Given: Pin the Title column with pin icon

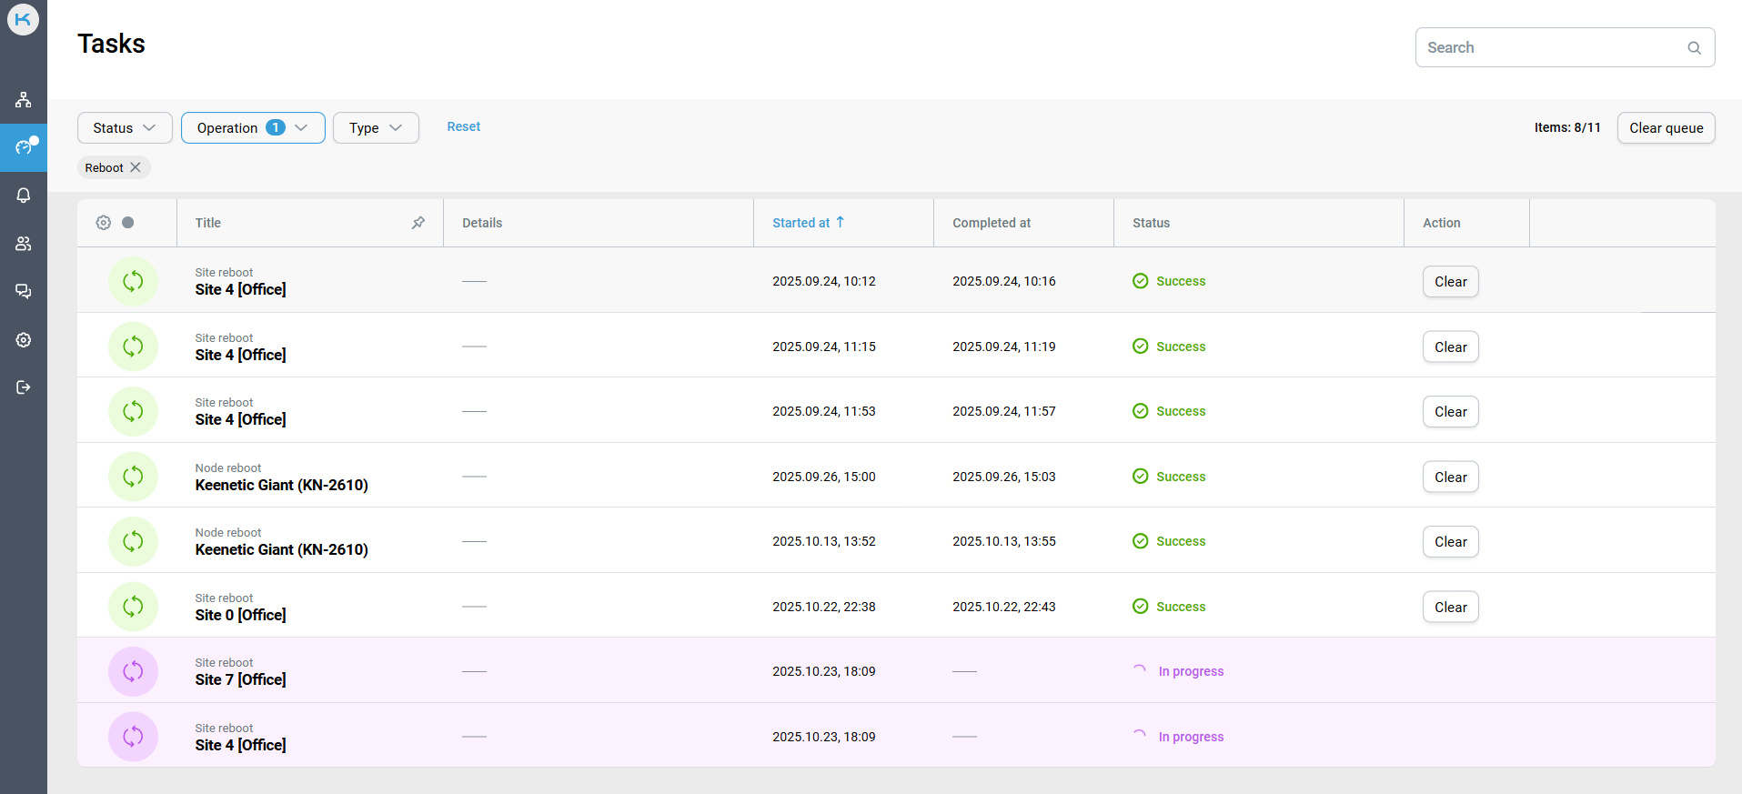Looking at the screenshot, I should point(418,223).
